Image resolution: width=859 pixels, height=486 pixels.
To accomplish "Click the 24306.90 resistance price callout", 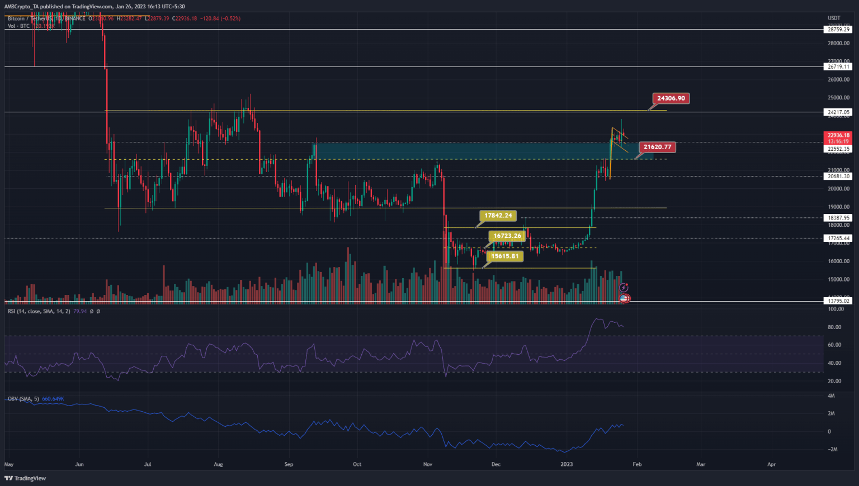I will [x=671, y=98].
